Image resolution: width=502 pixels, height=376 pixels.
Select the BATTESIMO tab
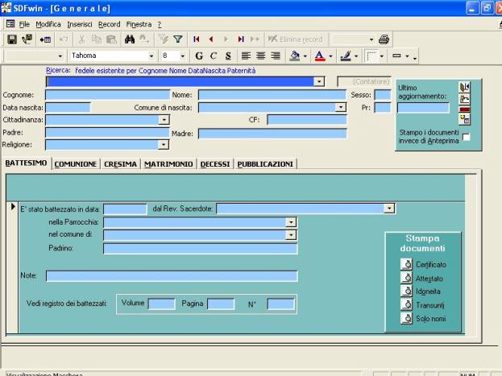coord(27,163)
